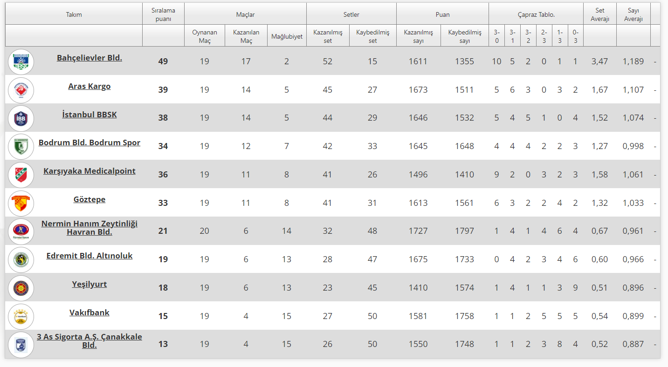The width and height of the screenshot is (668, 367).
Task: Click the Aras Kargo team logo
Action: [x=21, y=90]
